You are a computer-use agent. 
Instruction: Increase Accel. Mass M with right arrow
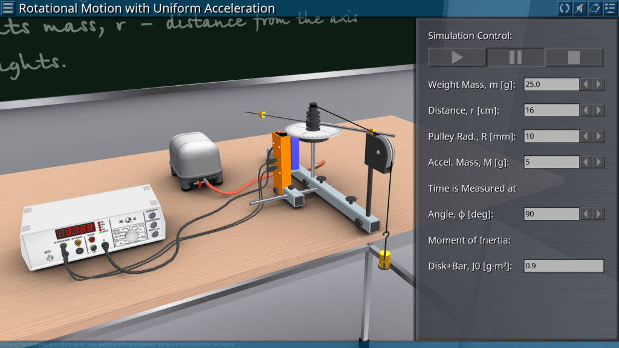pos(598,162)
